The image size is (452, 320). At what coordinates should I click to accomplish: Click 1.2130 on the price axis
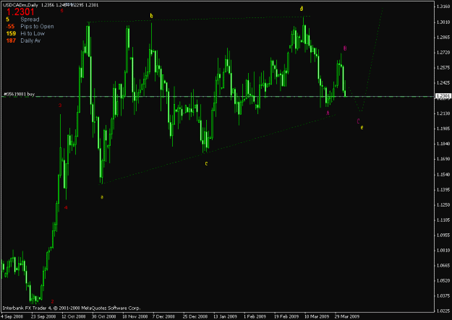443,113
